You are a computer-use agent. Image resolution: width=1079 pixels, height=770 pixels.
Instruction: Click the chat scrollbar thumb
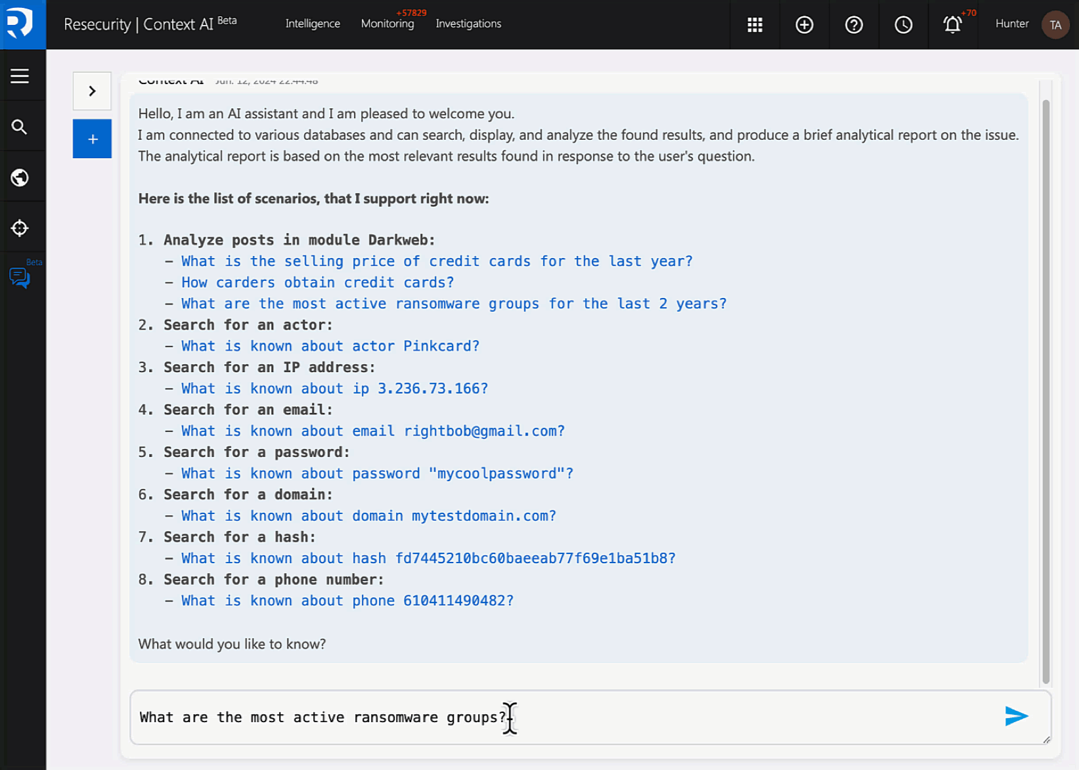pyautogui.click(x=1046, y=391)
